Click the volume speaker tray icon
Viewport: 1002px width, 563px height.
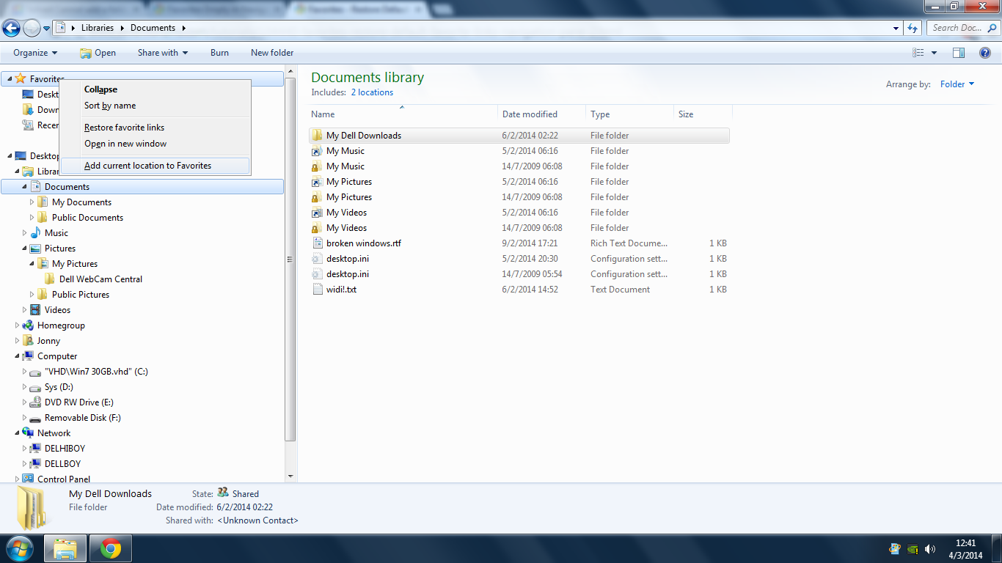(x=930, y=548)
